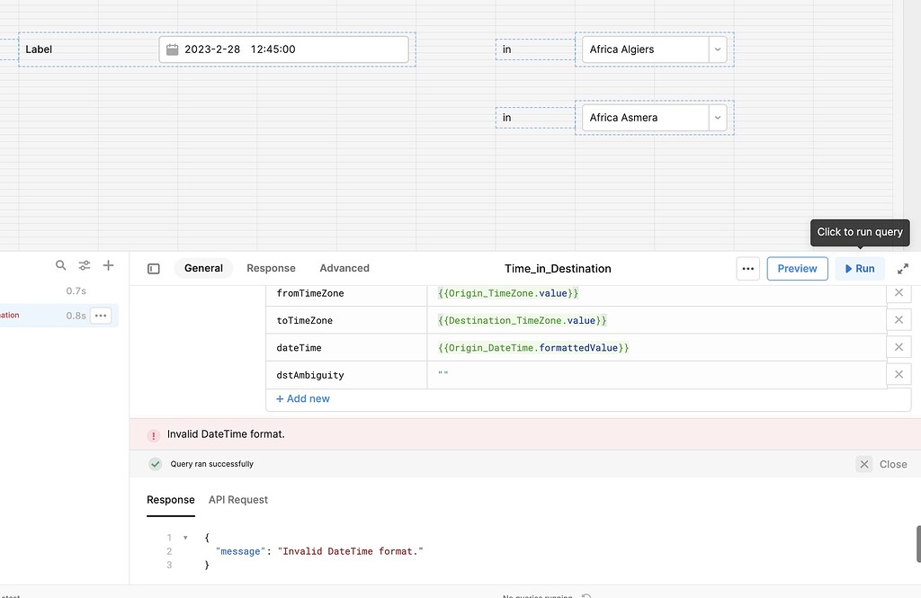
Task: Click the filter queries icon
Action: [x=85, y=265]
